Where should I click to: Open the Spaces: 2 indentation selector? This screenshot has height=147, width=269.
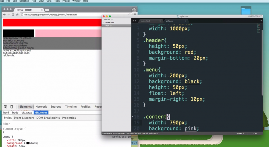(240, 133)
